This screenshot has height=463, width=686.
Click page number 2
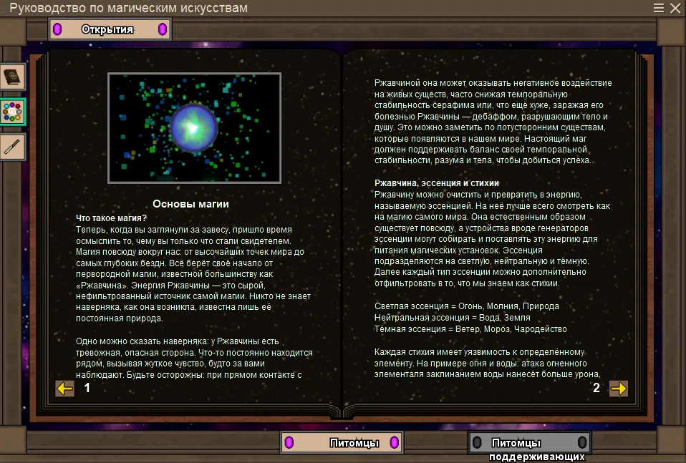tap(596, 388)
